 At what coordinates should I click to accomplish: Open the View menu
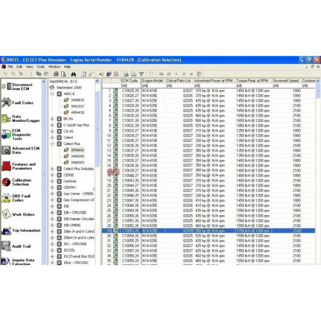tap(30, 67)
